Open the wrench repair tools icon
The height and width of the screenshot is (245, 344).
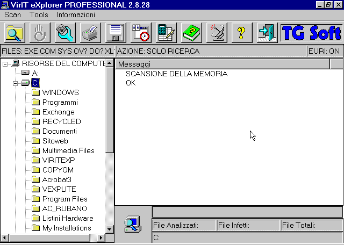tap(65, 33)
